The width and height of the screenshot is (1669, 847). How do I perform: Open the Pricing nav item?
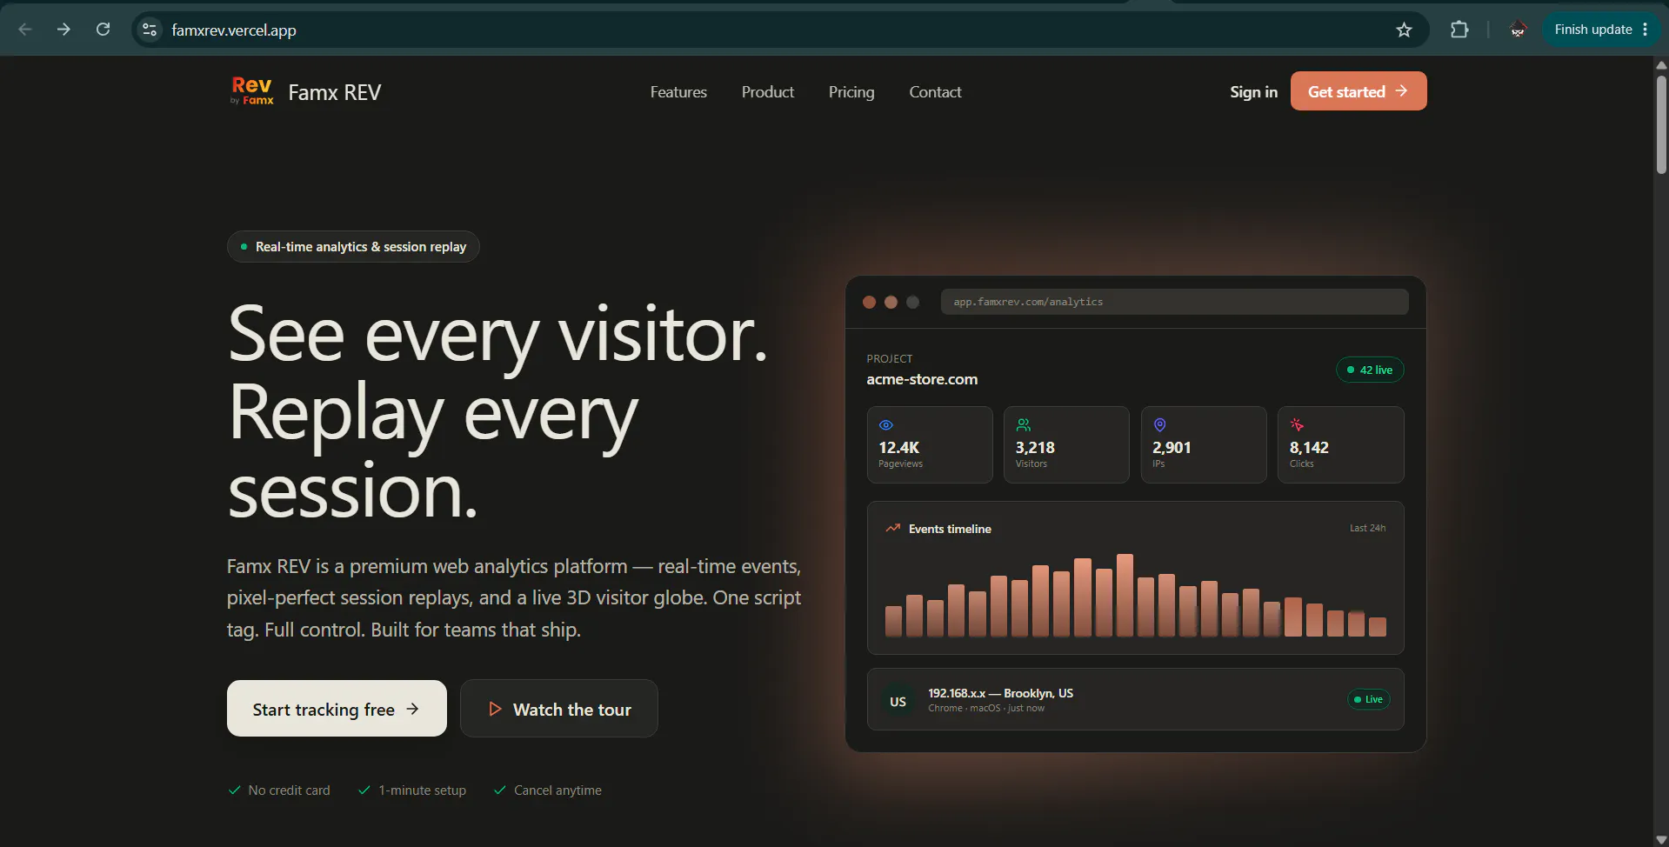click(851, 92)
